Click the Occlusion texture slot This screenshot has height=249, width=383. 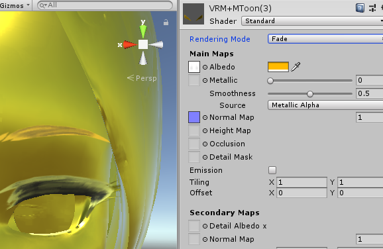pos(194,144)
